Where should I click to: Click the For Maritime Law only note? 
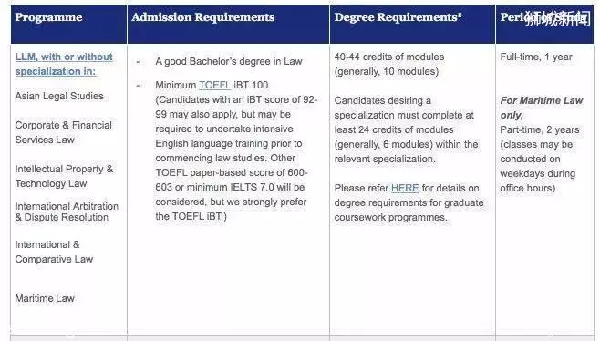(542, 108)
